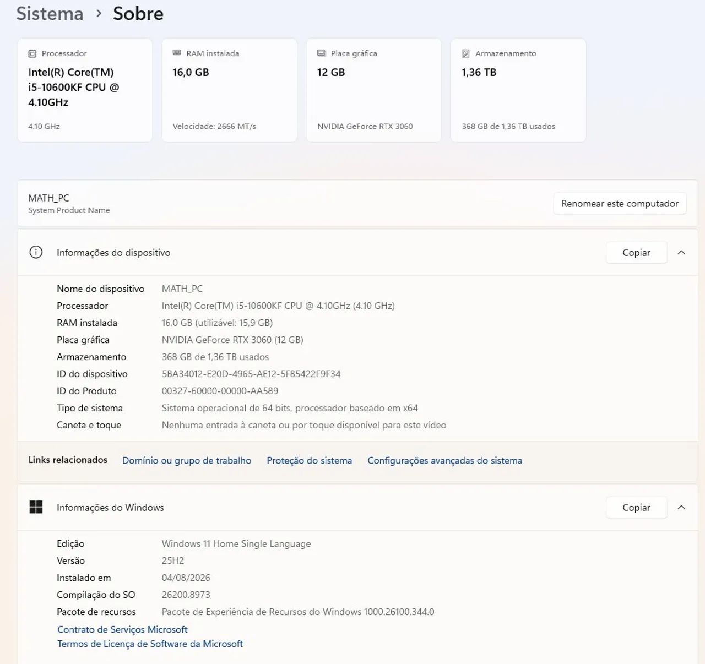Image resolution: width=705 pixels, height=664 pixels.
Task: Click the 'Caneta e toque' row label
Action: (89, 425)
